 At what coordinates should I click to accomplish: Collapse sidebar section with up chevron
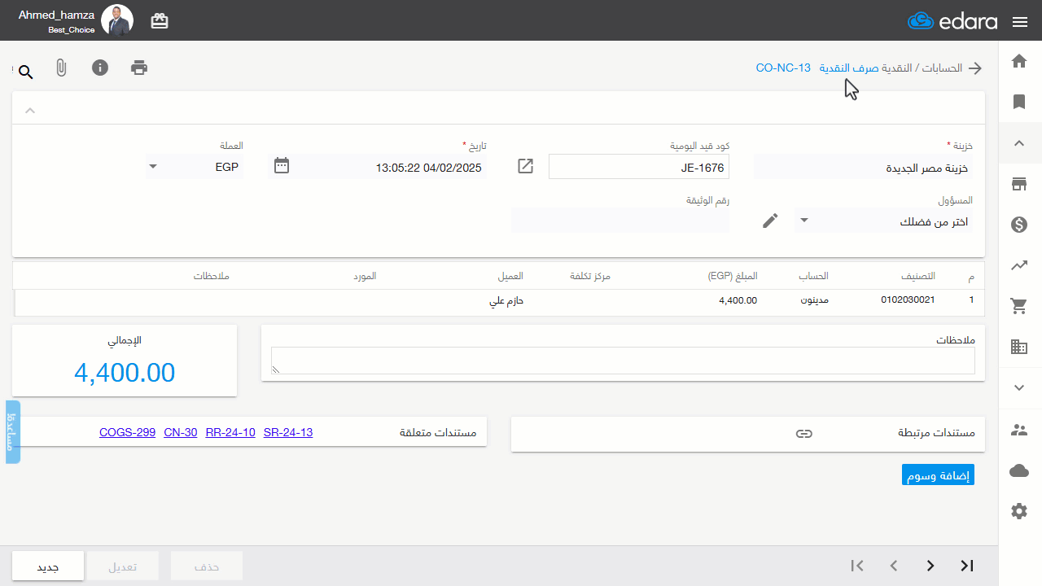pyautogui.click(x=1019, y=143)
